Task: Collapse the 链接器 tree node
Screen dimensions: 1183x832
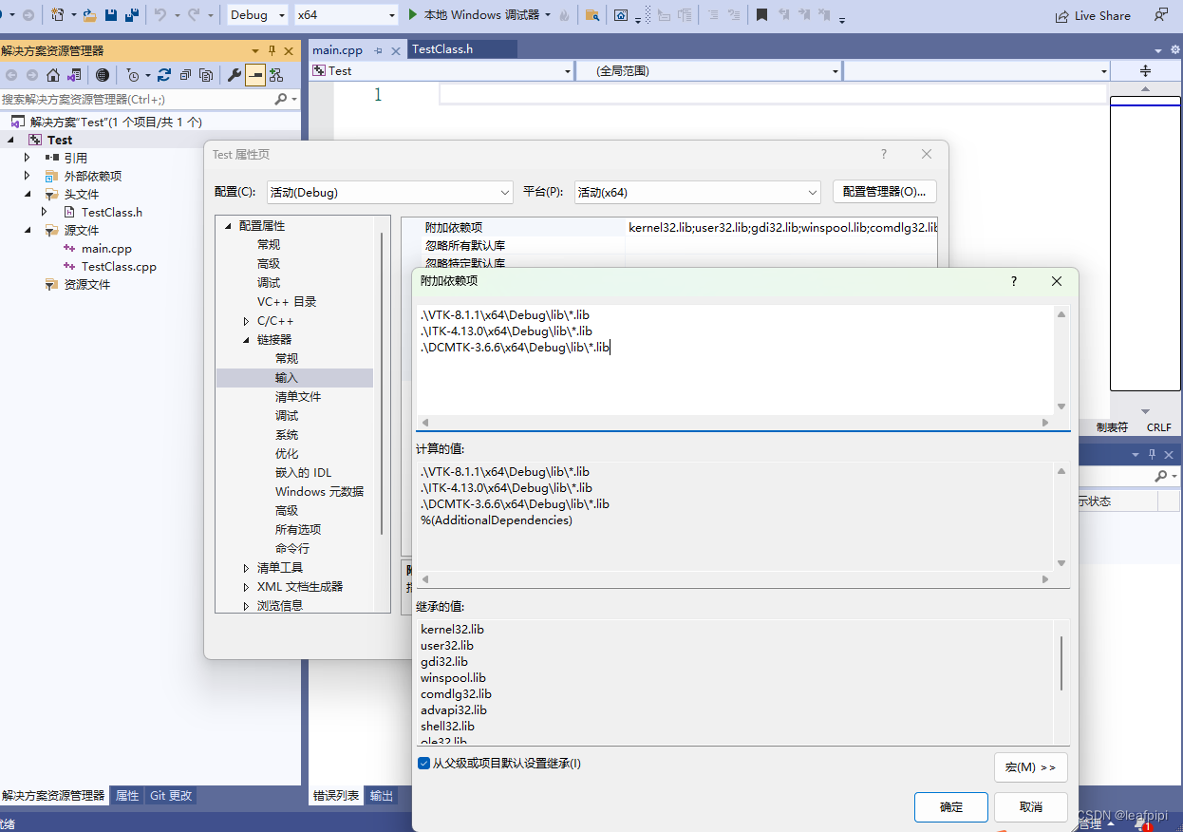Action: tap(246, 339)
